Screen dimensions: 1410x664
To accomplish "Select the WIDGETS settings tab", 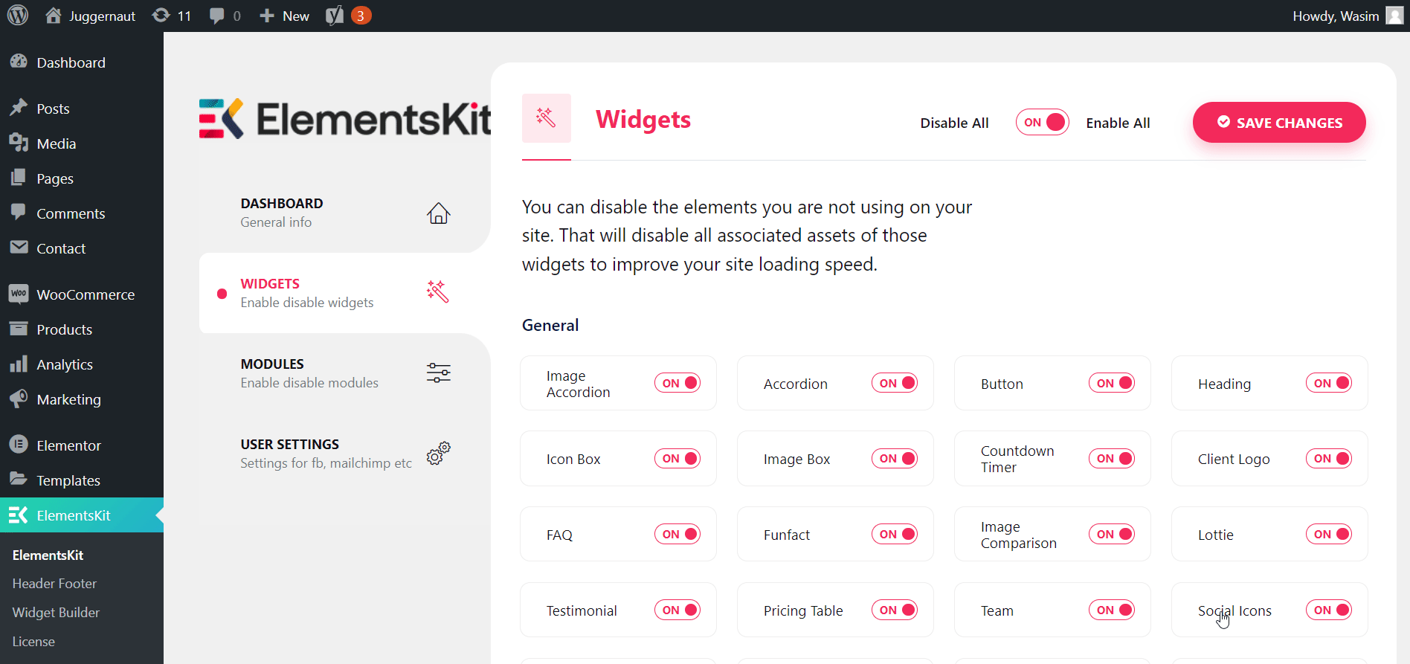I will pos(345,293).
